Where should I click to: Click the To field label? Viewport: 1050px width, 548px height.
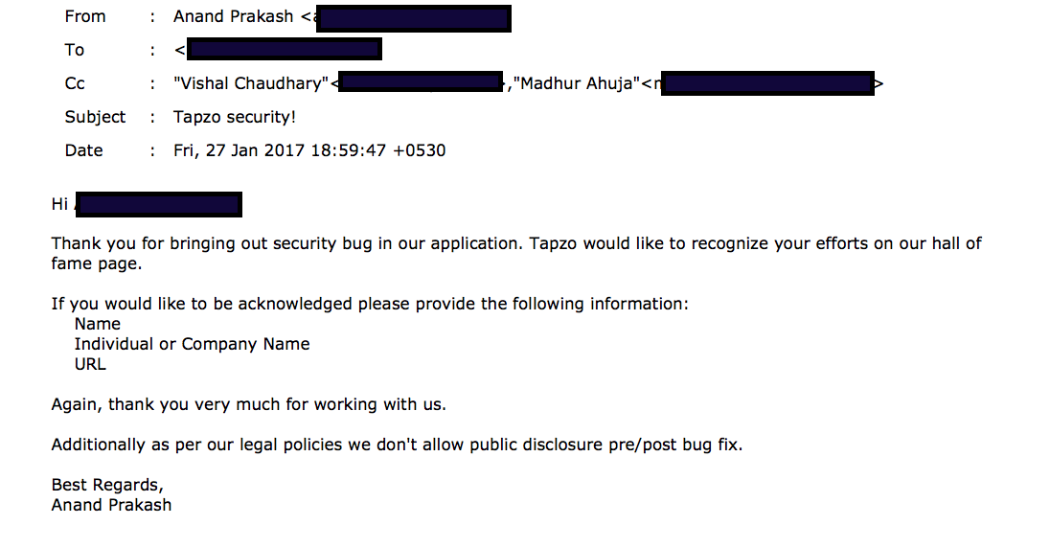point(74,50)
